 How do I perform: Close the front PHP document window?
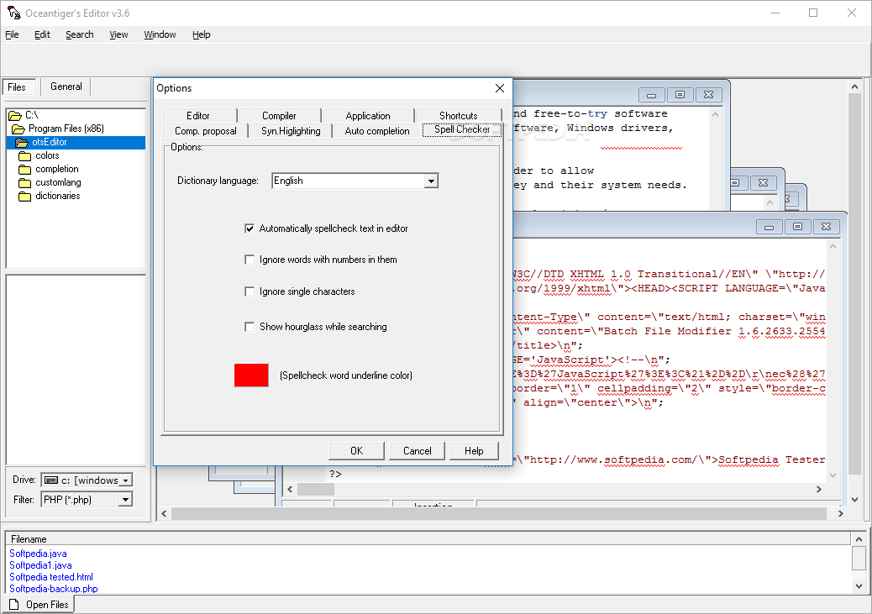[x=826, y=227]
